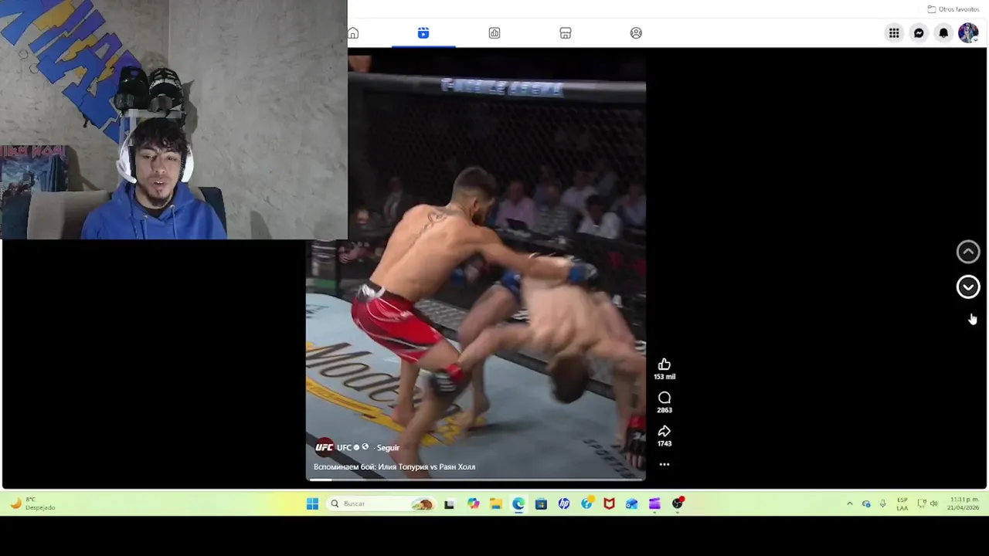Screen dimensions: 989x556
Task: Expand the hidden system tray icons
Action: pyautogui.click(x=849, y=503)
